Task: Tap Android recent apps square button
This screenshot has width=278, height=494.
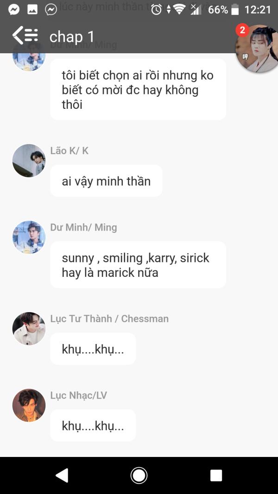Action: pyautogui.click(x=216, y=475)
